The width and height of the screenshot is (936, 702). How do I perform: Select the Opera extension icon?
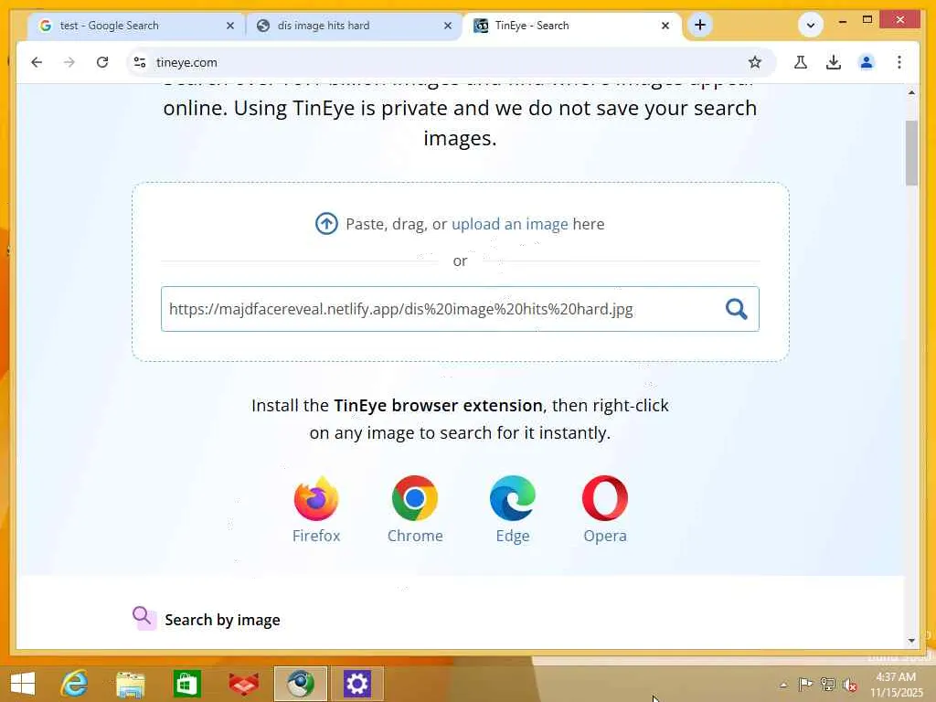pyautogui.click(x=605, y=498)
